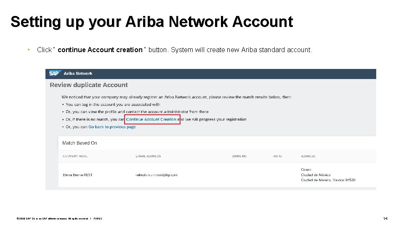Select the Elena Berna-TEST company row
Screen dimensions: 404x227
pyautogui.click(x=77, y=175)
